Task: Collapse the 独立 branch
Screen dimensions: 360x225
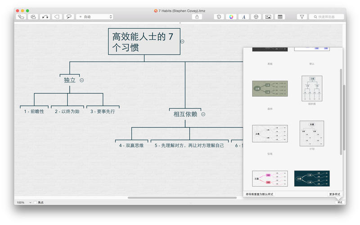Action: click(x=82, y=80)
